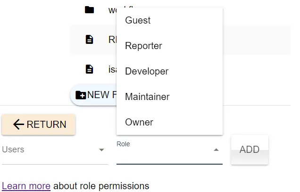The image size is (300, 192).
Task: Click the Role select field
Action: pos(163,150)
